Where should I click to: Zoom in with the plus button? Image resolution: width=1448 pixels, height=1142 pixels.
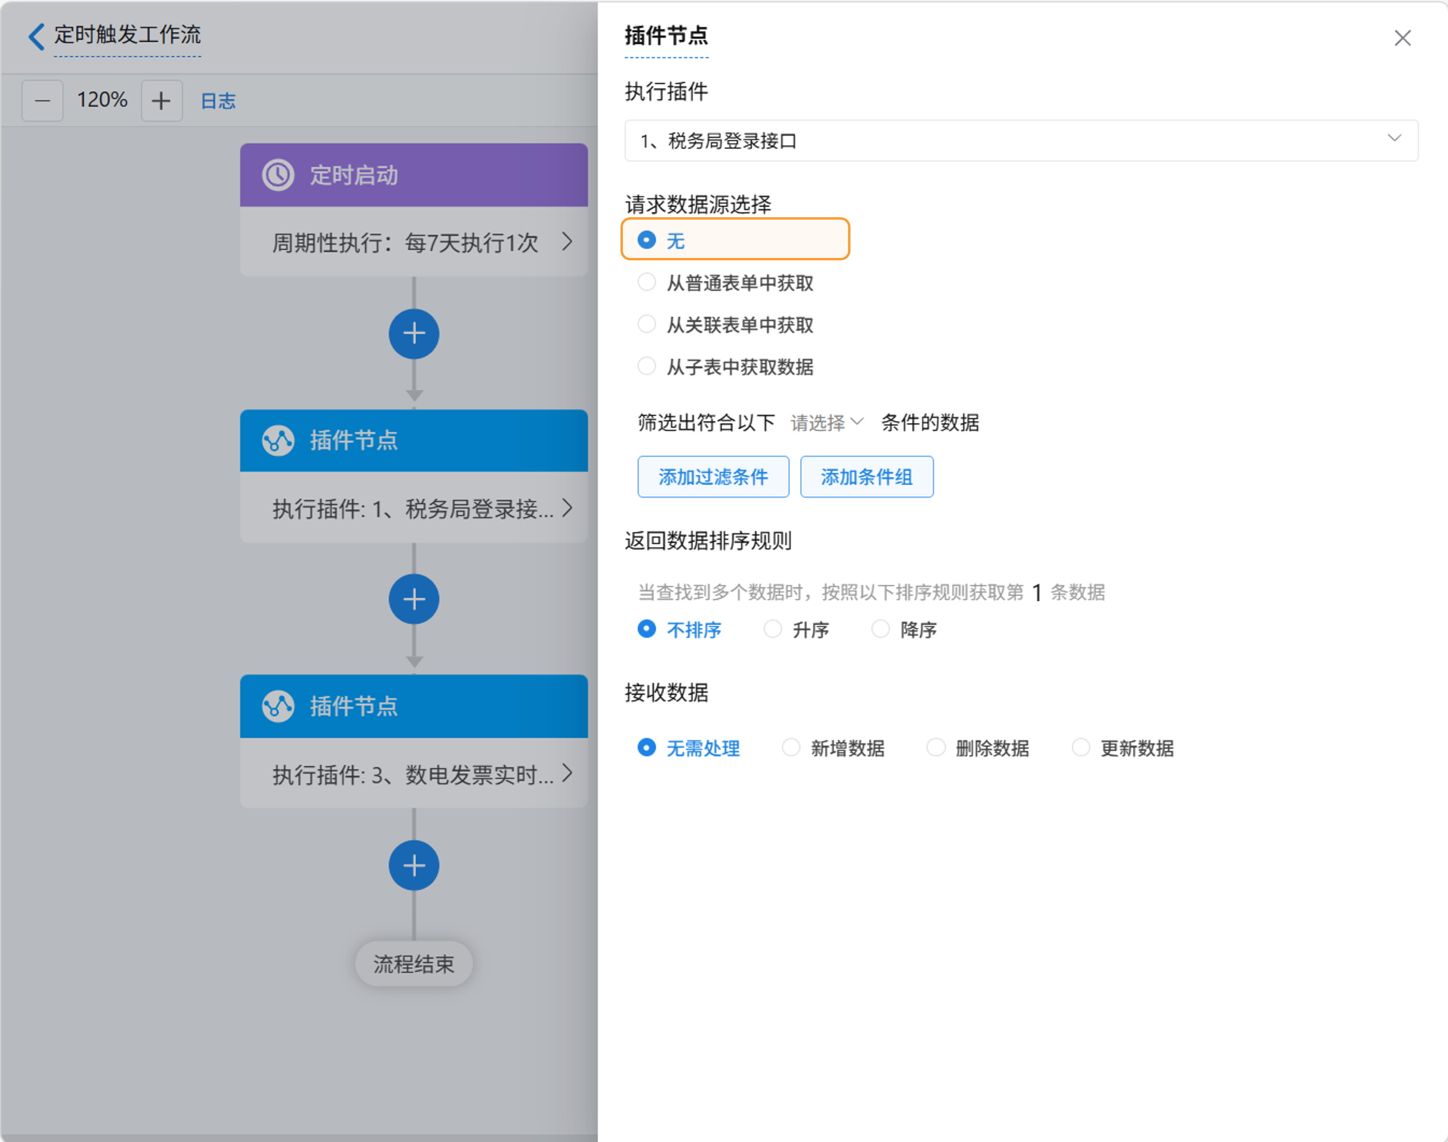click(161, 101)
